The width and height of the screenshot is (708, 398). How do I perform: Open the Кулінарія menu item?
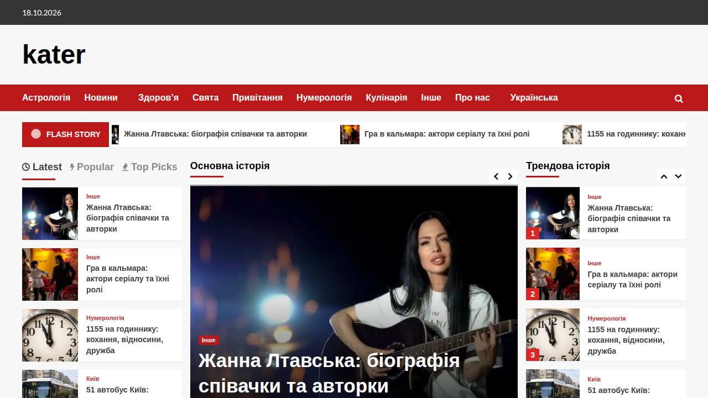click(386, 98)
